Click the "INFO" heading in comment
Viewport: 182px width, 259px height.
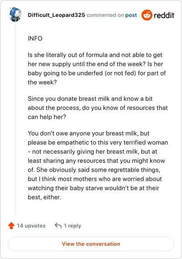coord(35,38)
